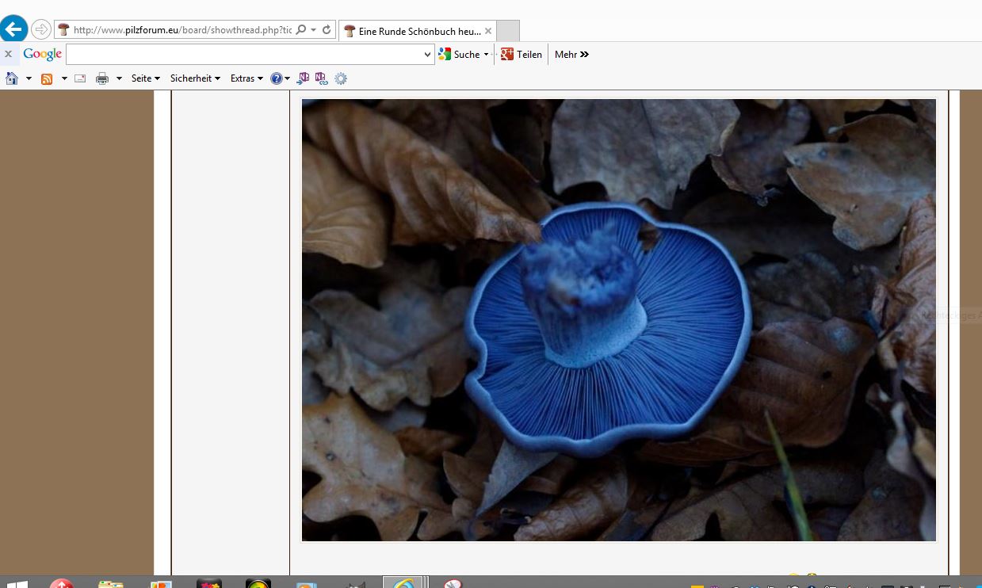
Task: Click the gear settings icon in command bar
Action: click(x=341, y=78)
